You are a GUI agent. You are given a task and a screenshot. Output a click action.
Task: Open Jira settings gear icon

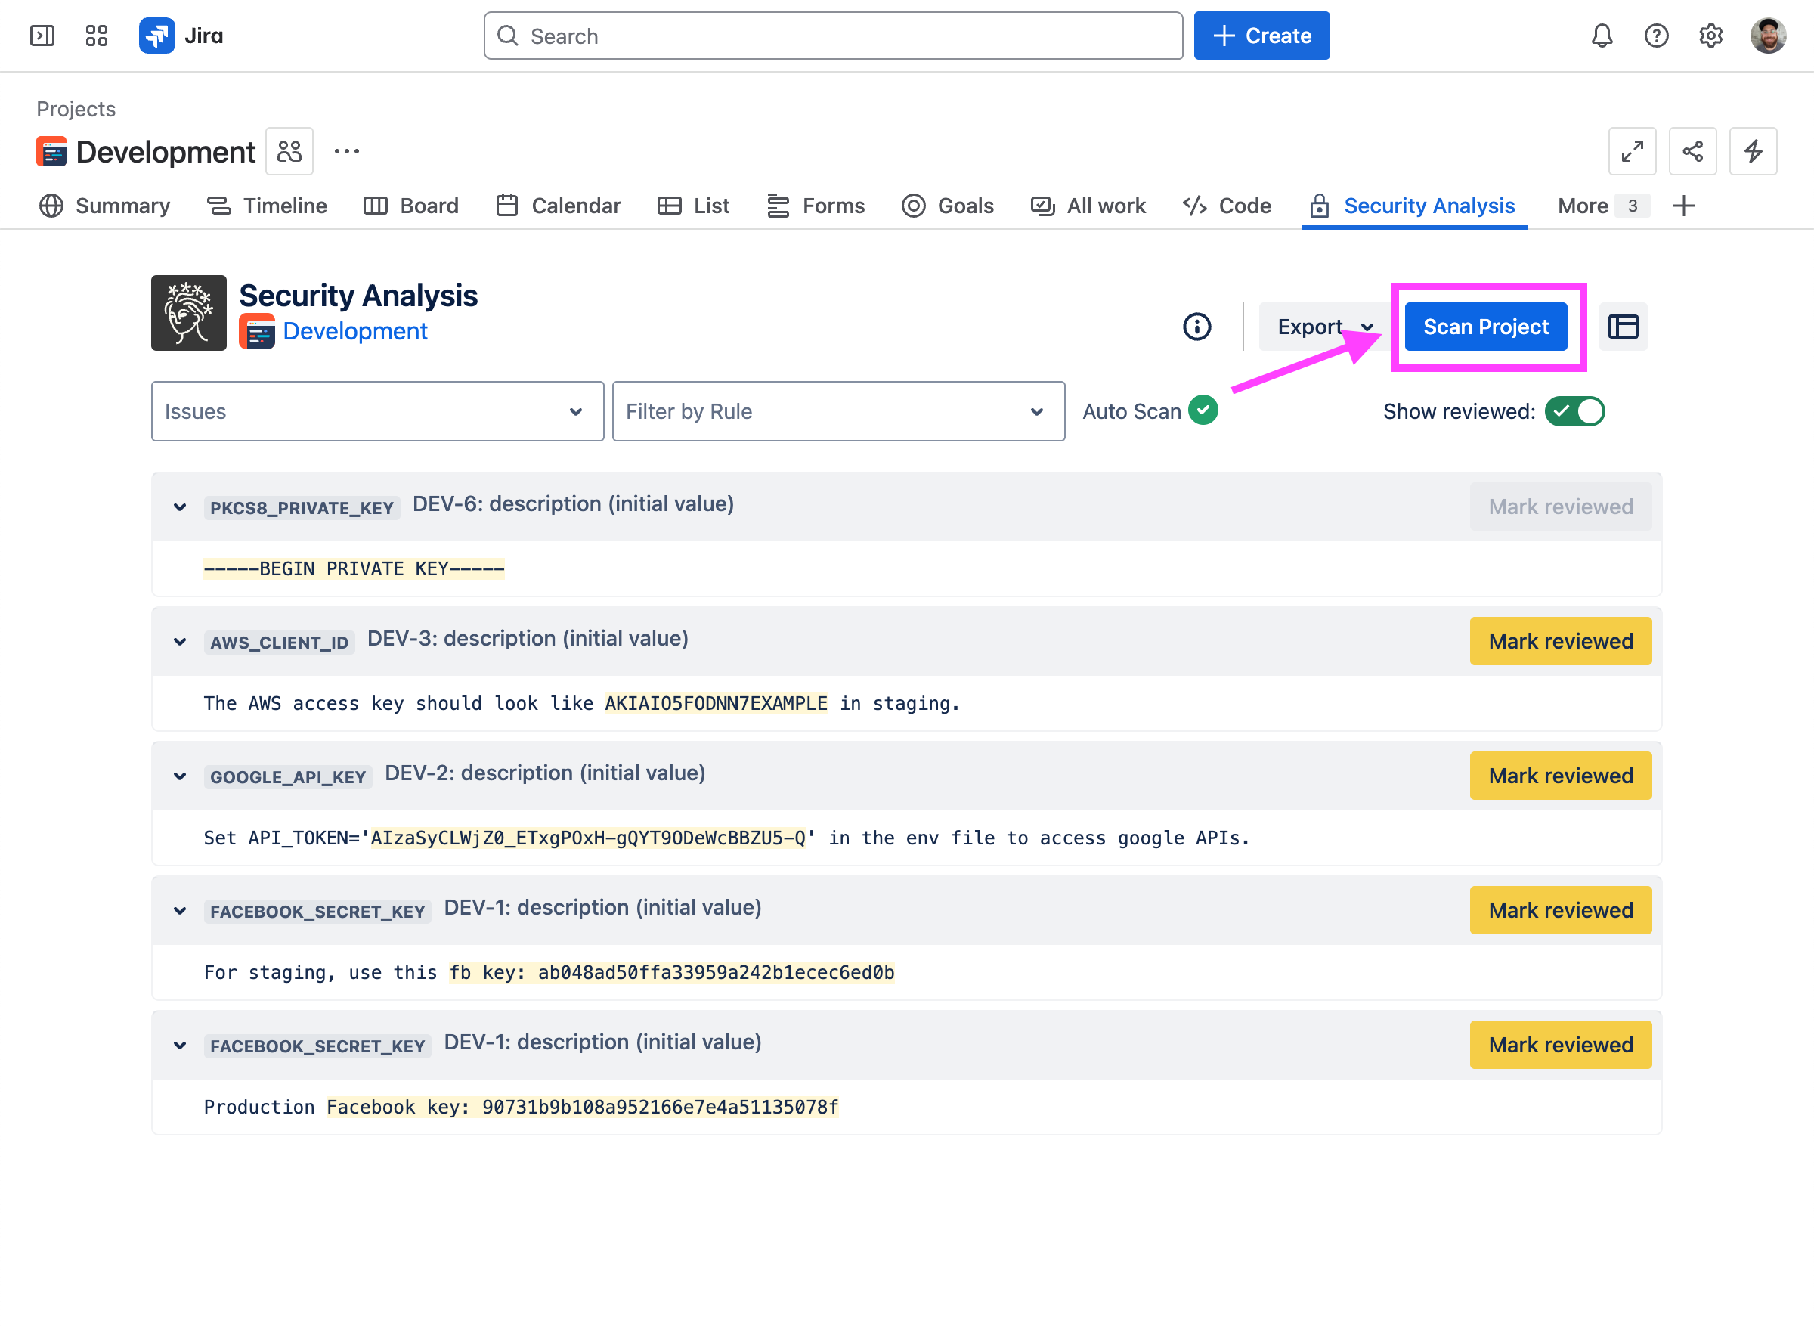1710,36
